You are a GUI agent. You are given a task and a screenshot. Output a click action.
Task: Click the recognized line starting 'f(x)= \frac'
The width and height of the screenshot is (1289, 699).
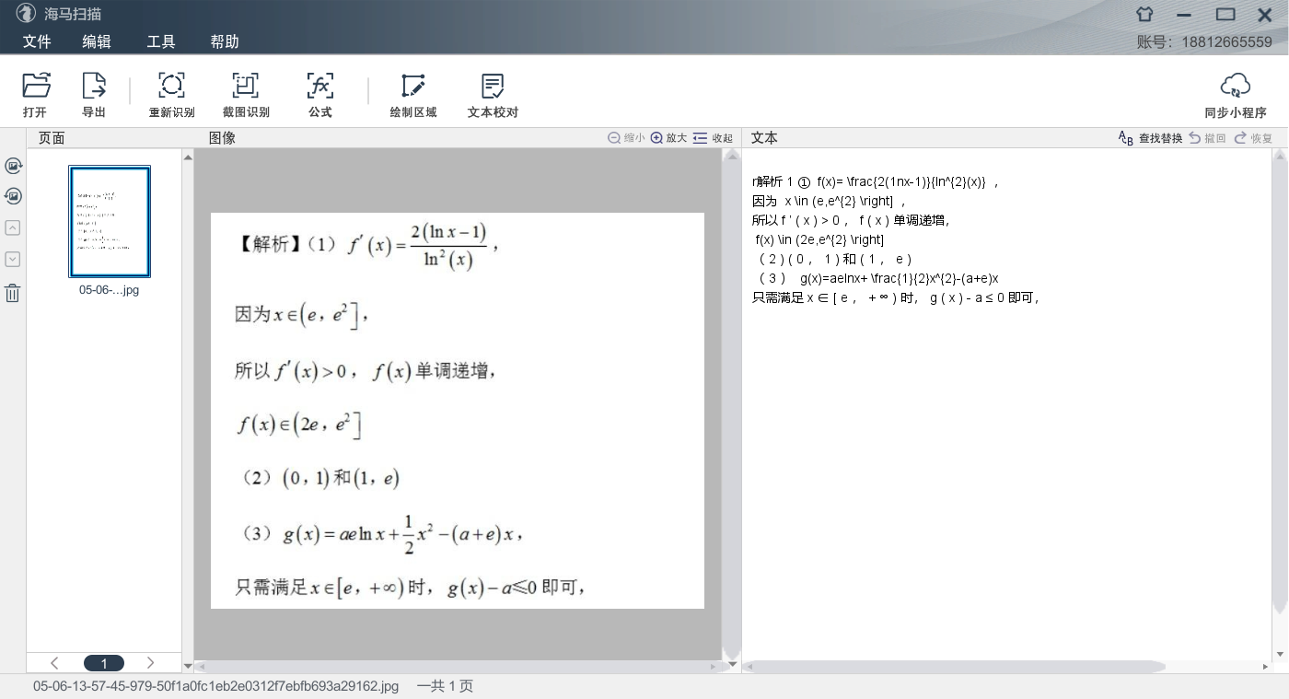876,182
